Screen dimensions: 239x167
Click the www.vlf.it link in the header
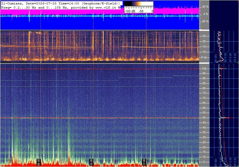pyautogui.click(x=106, y=7)
